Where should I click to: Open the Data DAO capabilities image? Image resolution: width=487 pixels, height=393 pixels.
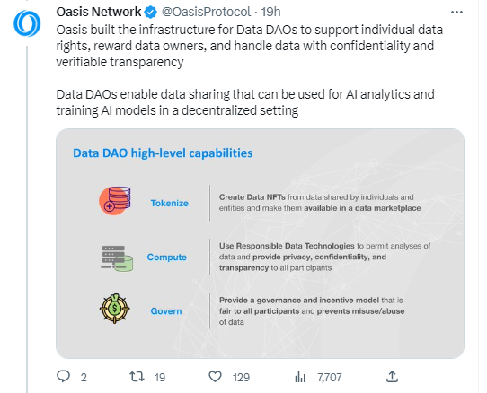coord(260,243)
